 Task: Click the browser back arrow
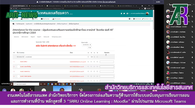click(x=11, y=8)
